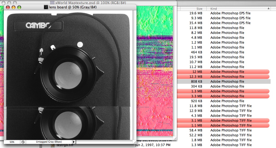Select the 9.3 MB Photoshop EPS file row

pos(224,18)
